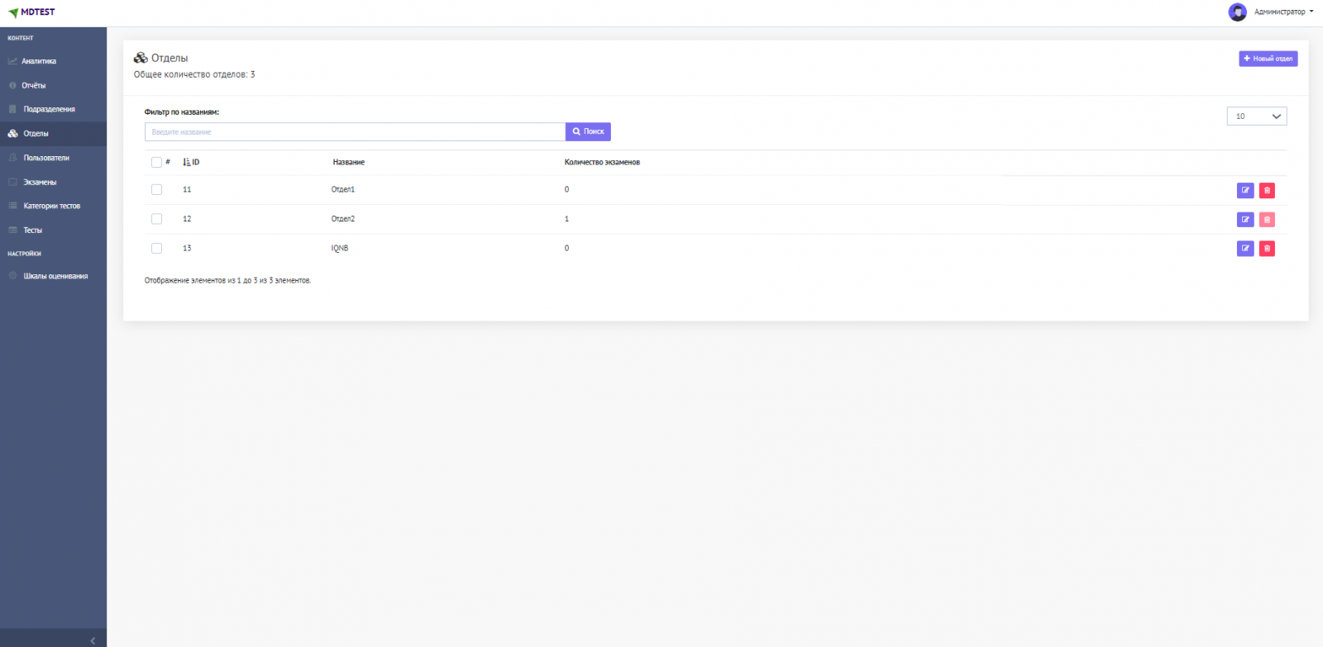Screen dimensions: 1323x647
Task: Navigate to Категории тестов in sidebar
Action: [x=51, y=206]
